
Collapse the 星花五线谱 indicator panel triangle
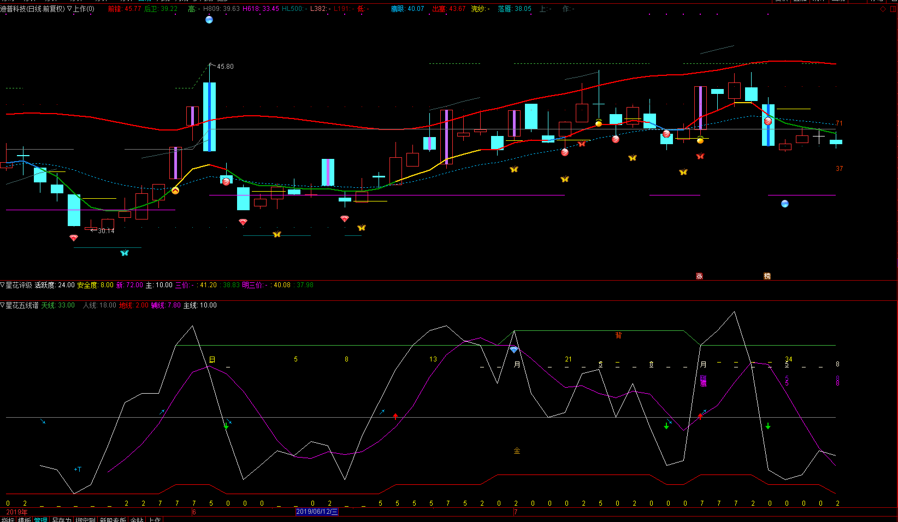pos(3,305)
